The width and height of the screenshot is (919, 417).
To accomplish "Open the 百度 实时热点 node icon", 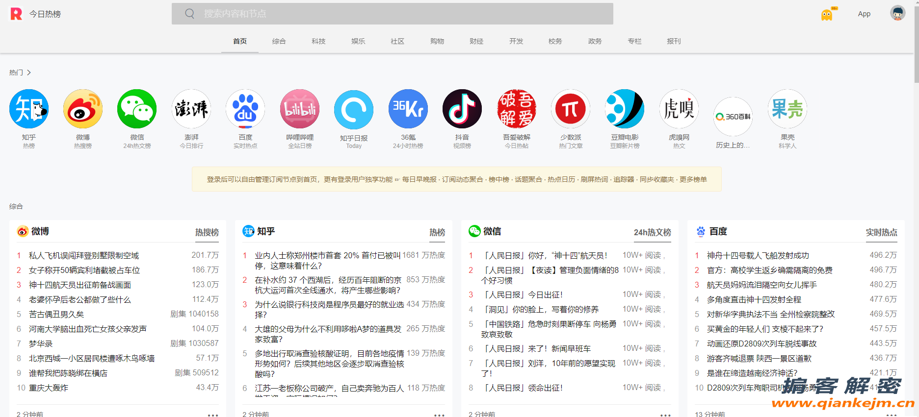I will (x=245, y=109).
